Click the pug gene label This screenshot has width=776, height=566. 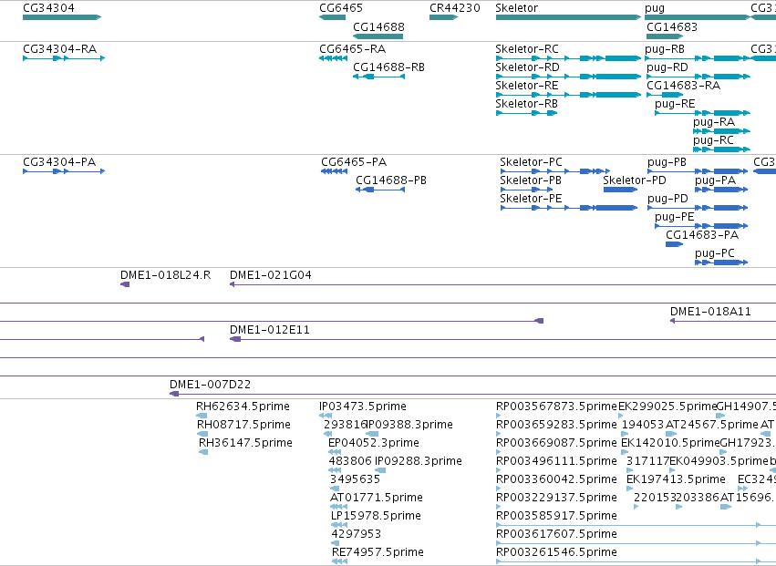tap(654, 8)
